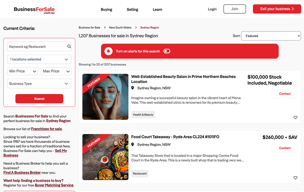304x192 pixels.
Task: Open the Buyer Matching Service link
Action: click(x=54, y=185)
